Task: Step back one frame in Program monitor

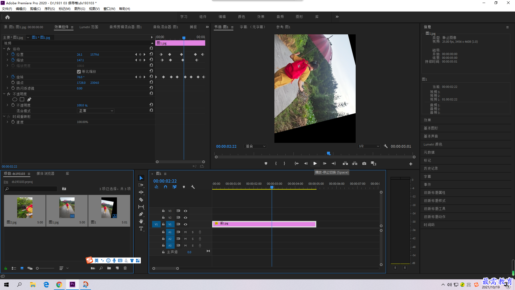Action: pos(306,164)
